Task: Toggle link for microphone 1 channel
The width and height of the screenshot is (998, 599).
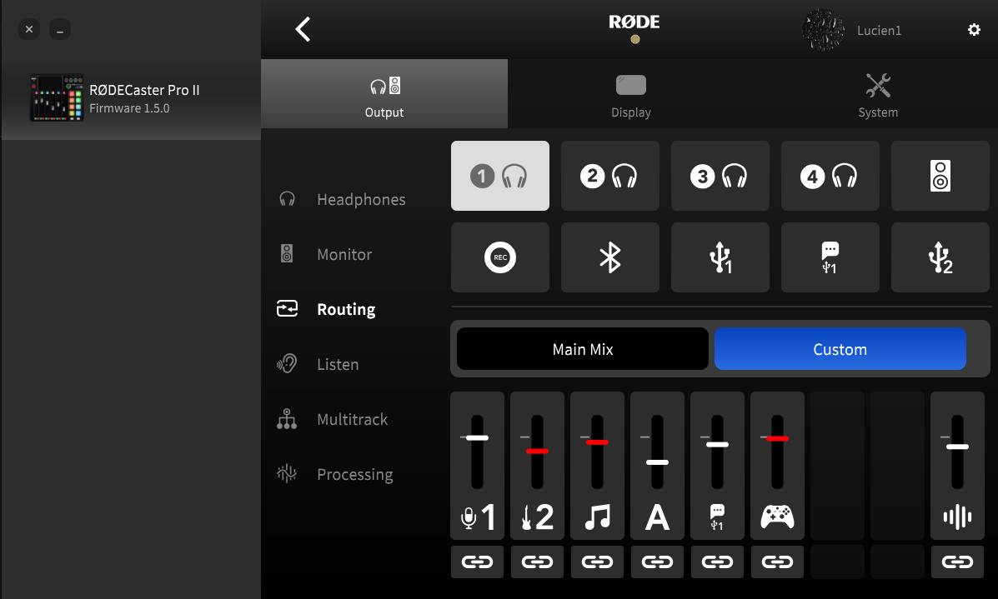Action: tap(478, 562)
